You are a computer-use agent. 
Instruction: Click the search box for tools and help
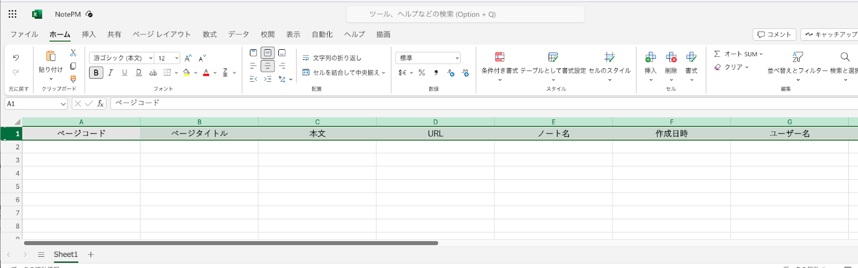[465, 14]
